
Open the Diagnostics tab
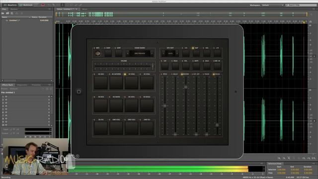22,85
